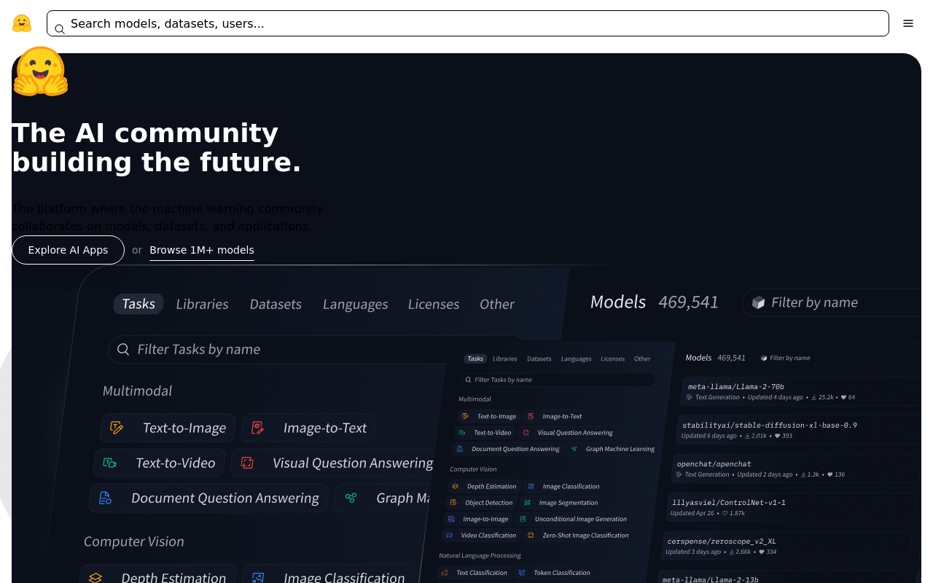Click the Video Classification task chip
This screenshot has height=583, width=933.
coord(480,536)
